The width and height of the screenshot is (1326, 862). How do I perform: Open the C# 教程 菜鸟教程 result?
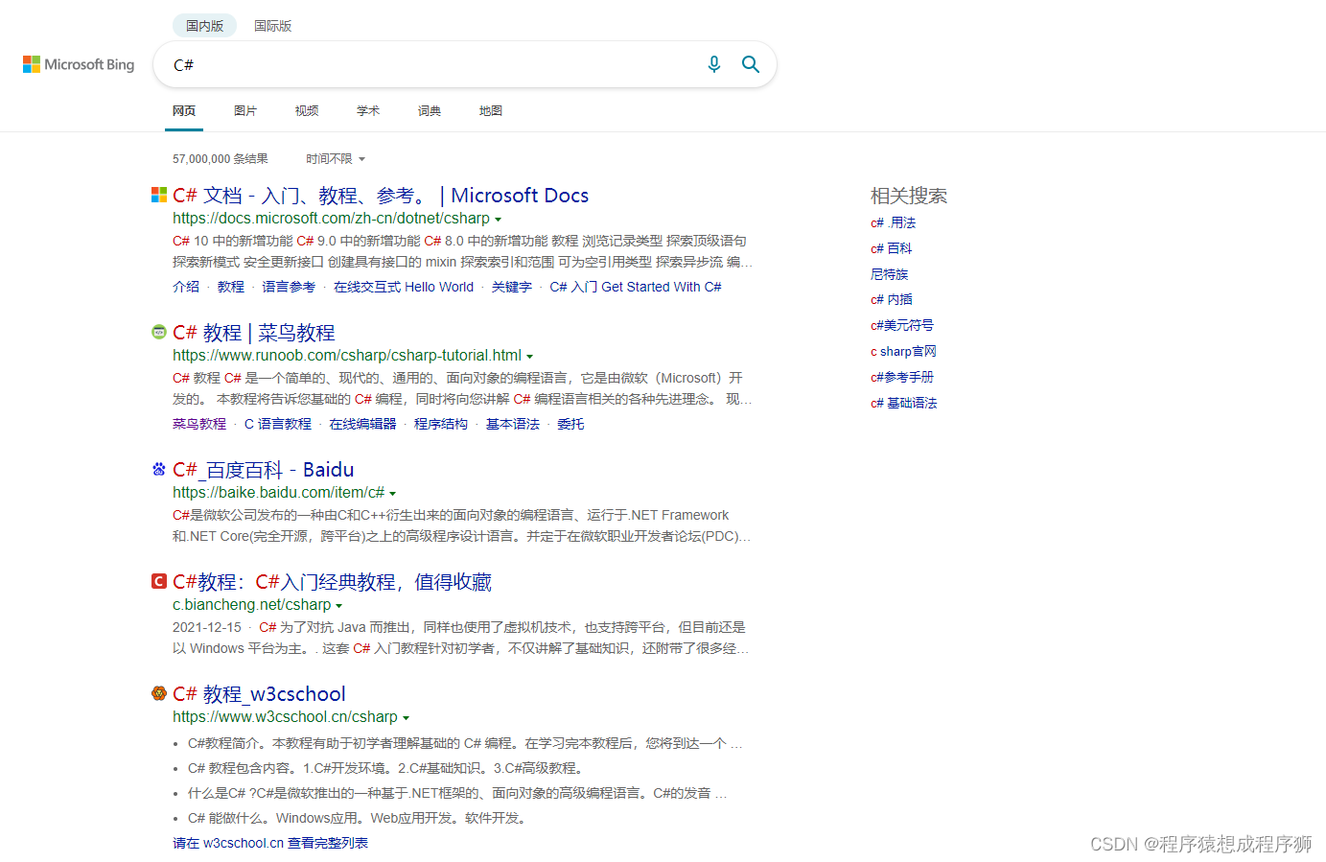[254, 333]
